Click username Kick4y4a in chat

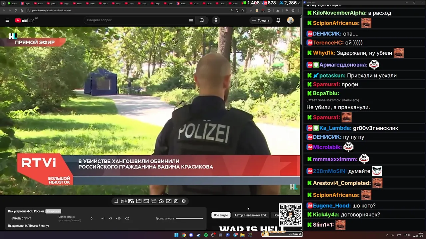[x=326, y=214]
